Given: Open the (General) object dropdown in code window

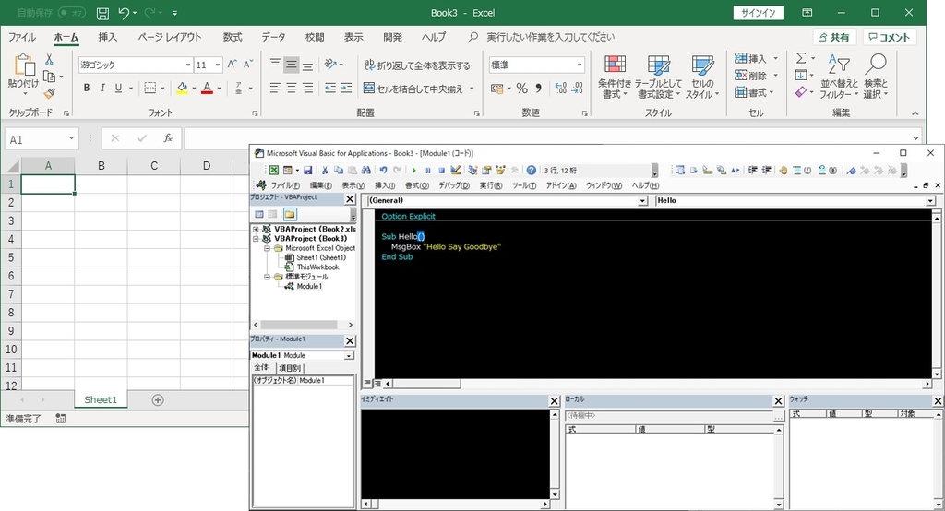Looking at the screenshot, I should click(x=642, y=201).
